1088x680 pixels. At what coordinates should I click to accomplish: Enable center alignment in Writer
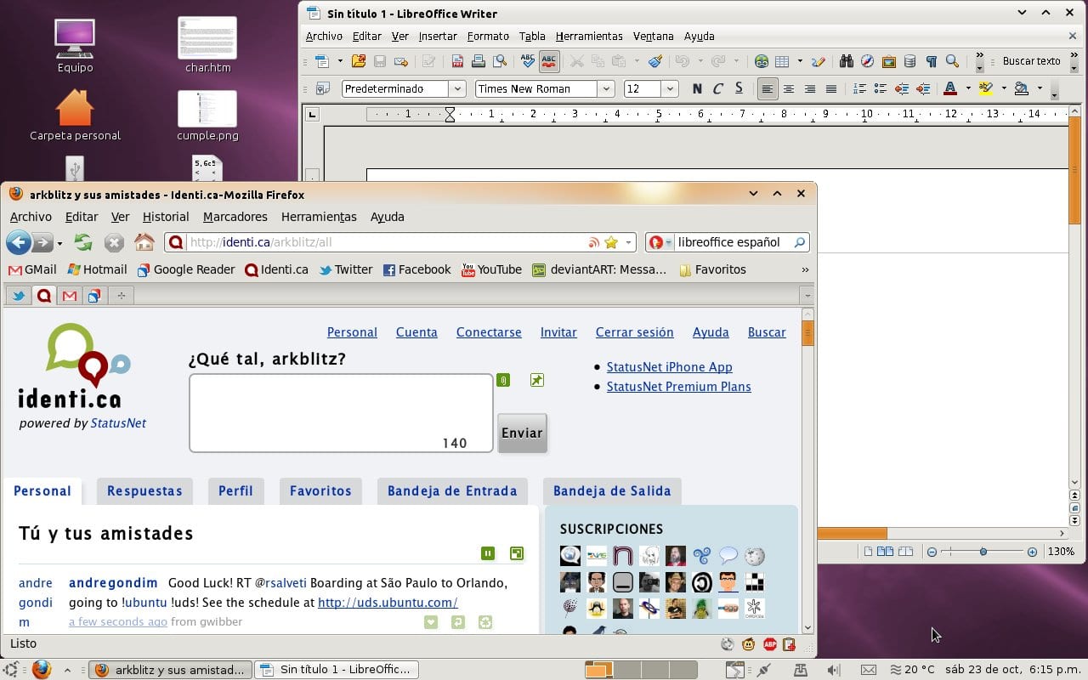pos(789,88)
